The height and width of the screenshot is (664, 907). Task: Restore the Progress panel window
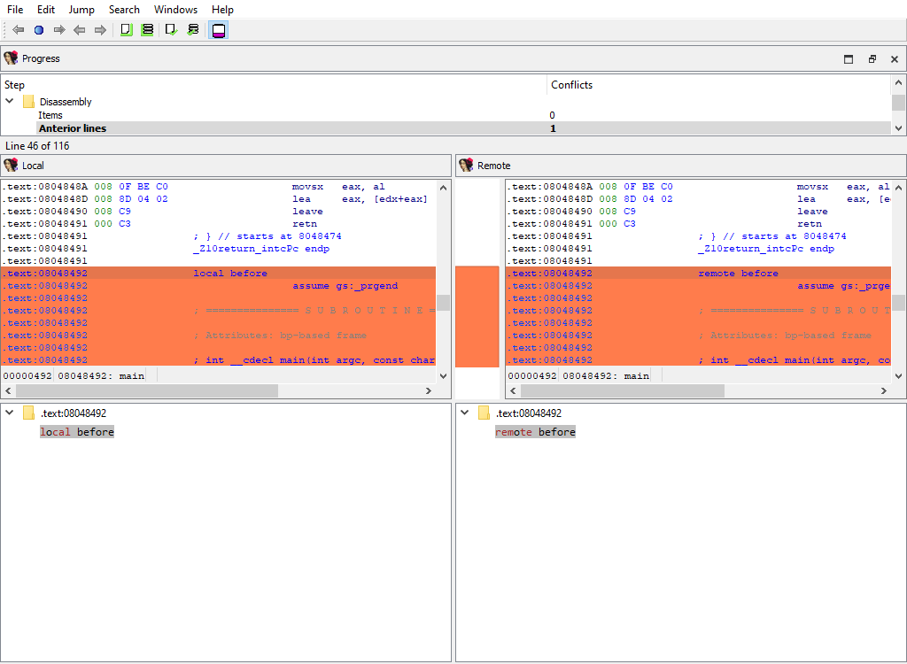pos(872,59)
